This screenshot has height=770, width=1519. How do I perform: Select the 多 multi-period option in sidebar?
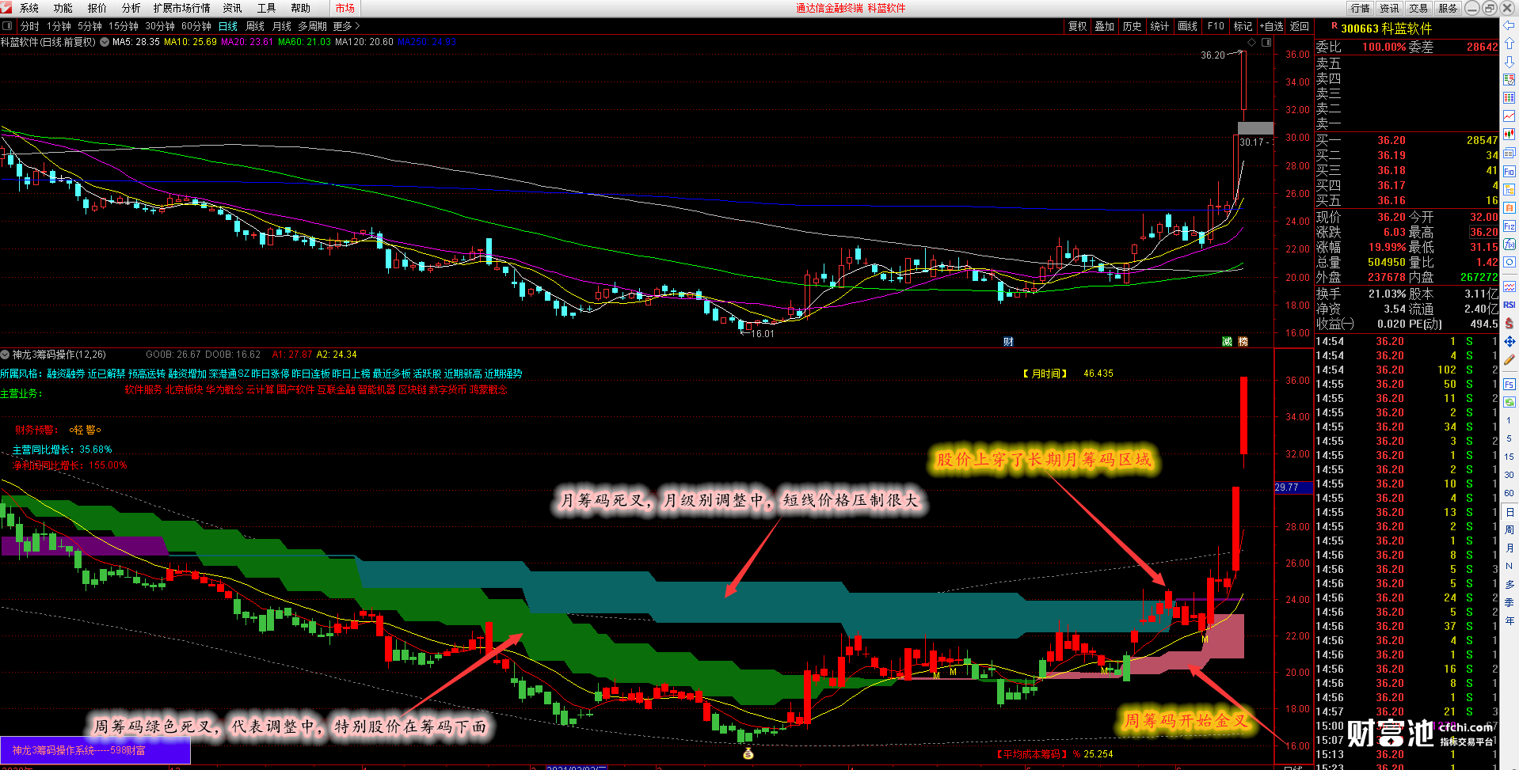(x=1509, y=584)
